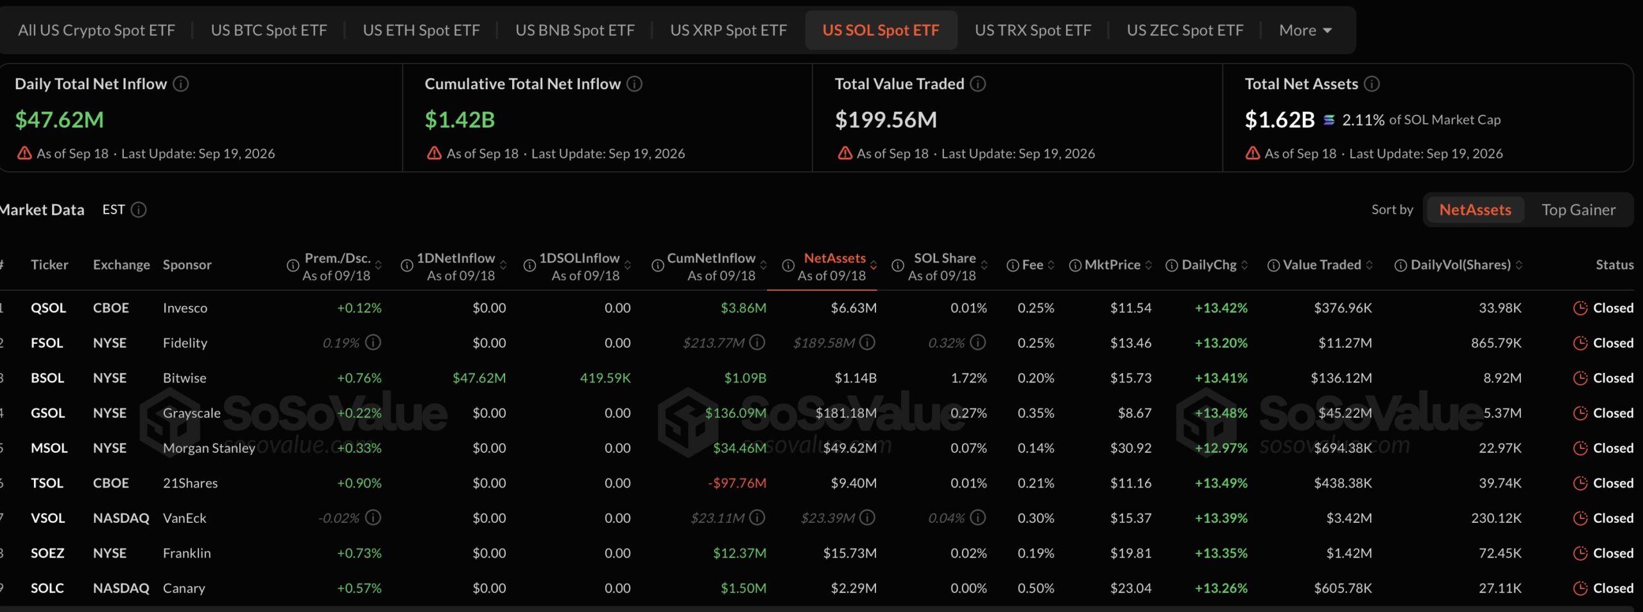Open info icon beside Cumulative Total Net Inflow
1643x612 pixels.
coord(635,84)
